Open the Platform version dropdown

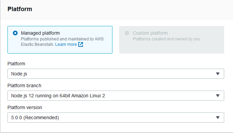pyautogui.click(x=116, y=118)
